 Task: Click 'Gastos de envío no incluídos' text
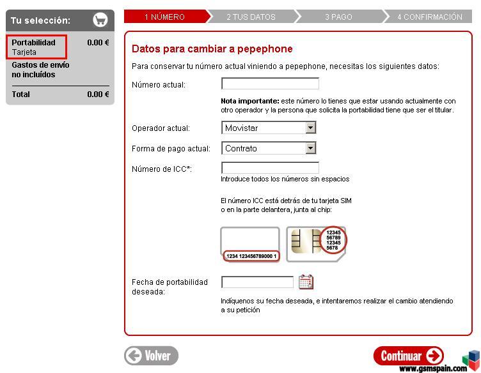40,70
